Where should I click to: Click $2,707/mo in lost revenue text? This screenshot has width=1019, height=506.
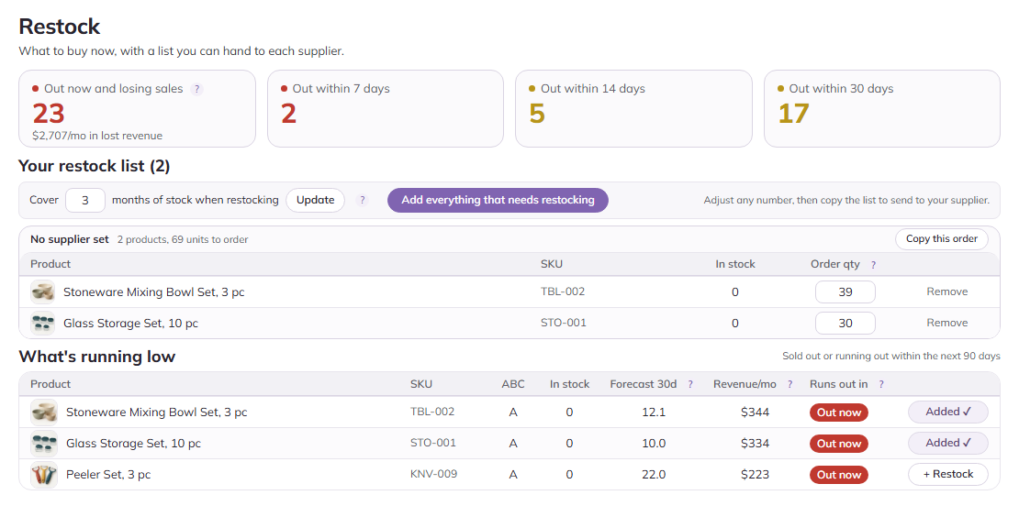[x=97, y=137]
